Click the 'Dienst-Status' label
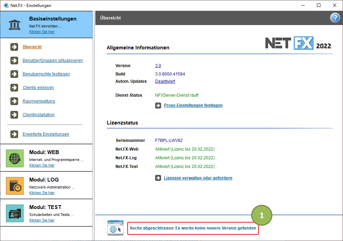 pos(129,95)
